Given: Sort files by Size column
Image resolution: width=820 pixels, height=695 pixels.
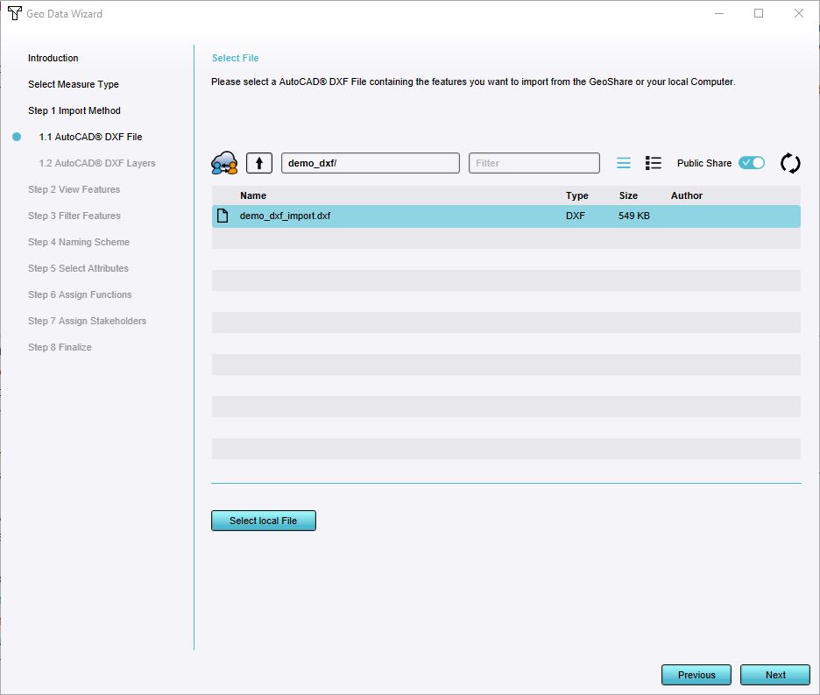Looking at the screenshot, I should [628, 195].
